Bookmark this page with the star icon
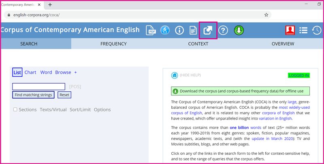The width and height of the screenshot is (324, 164). pos(266,15)
